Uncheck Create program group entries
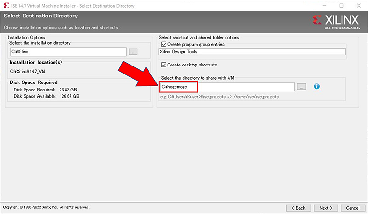368x214 pixels. coord(164,44)
